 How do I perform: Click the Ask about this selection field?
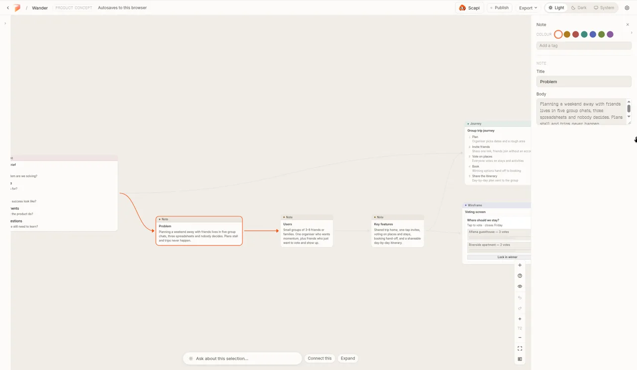[x=242, y=359]
